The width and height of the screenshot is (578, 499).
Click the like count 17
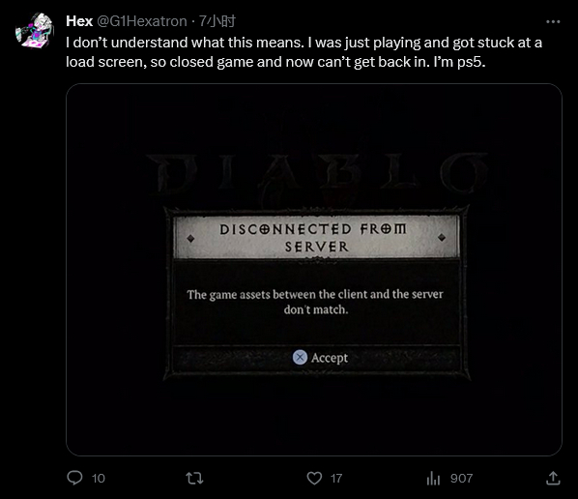tap(336, 479)
